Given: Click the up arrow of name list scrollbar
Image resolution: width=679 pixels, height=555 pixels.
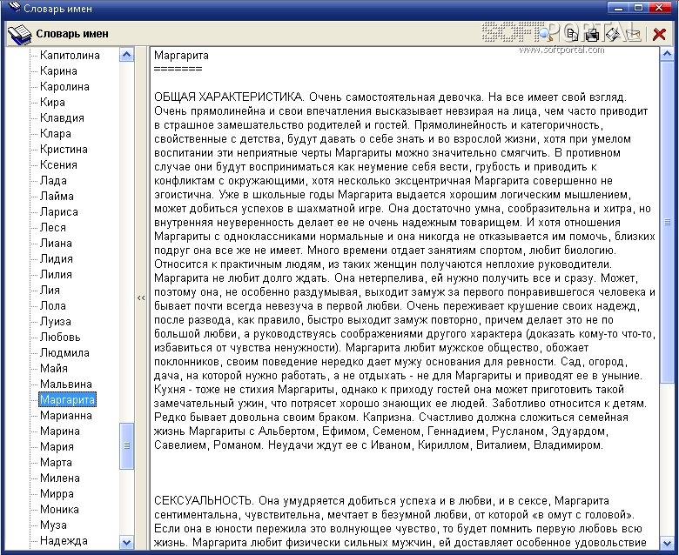Looking at the screenshot, I should coord(126,55).
